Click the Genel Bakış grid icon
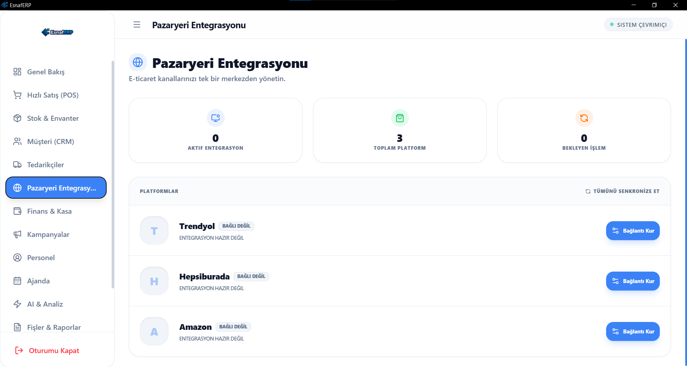Viewport: 687px width, 367px height. [x=17, y=72]
